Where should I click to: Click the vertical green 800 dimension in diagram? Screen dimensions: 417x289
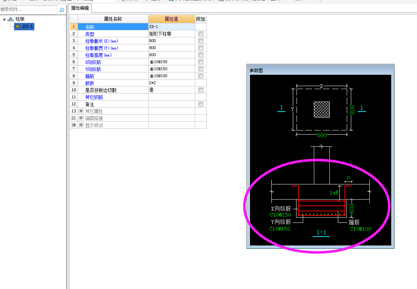[x=352, y=110]
